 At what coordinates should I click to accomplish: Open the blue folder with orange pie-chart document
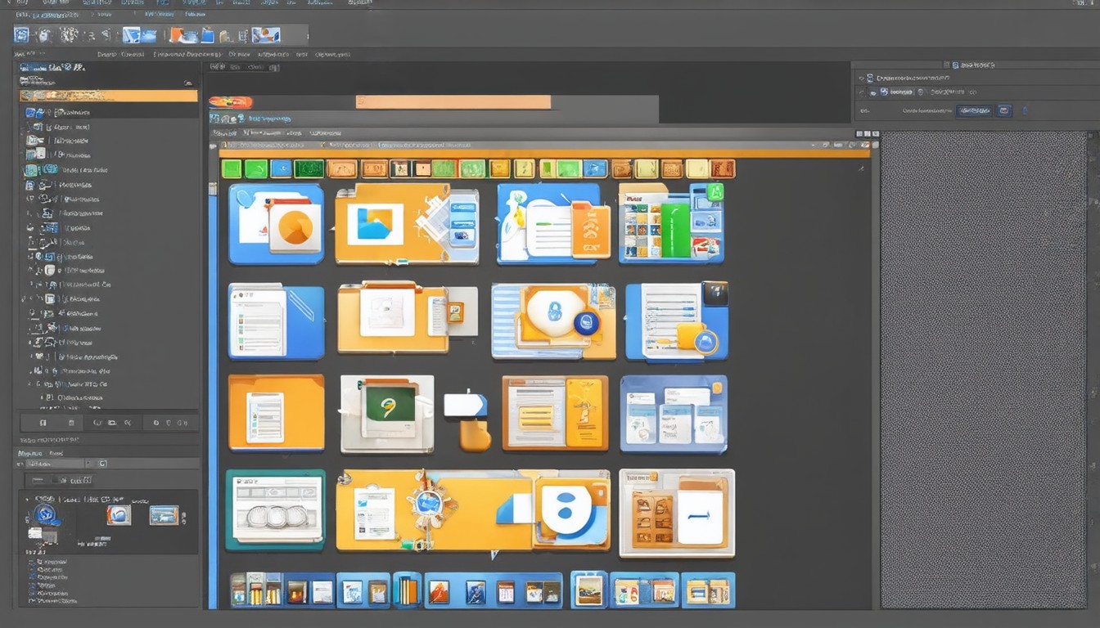click(276, 223)
